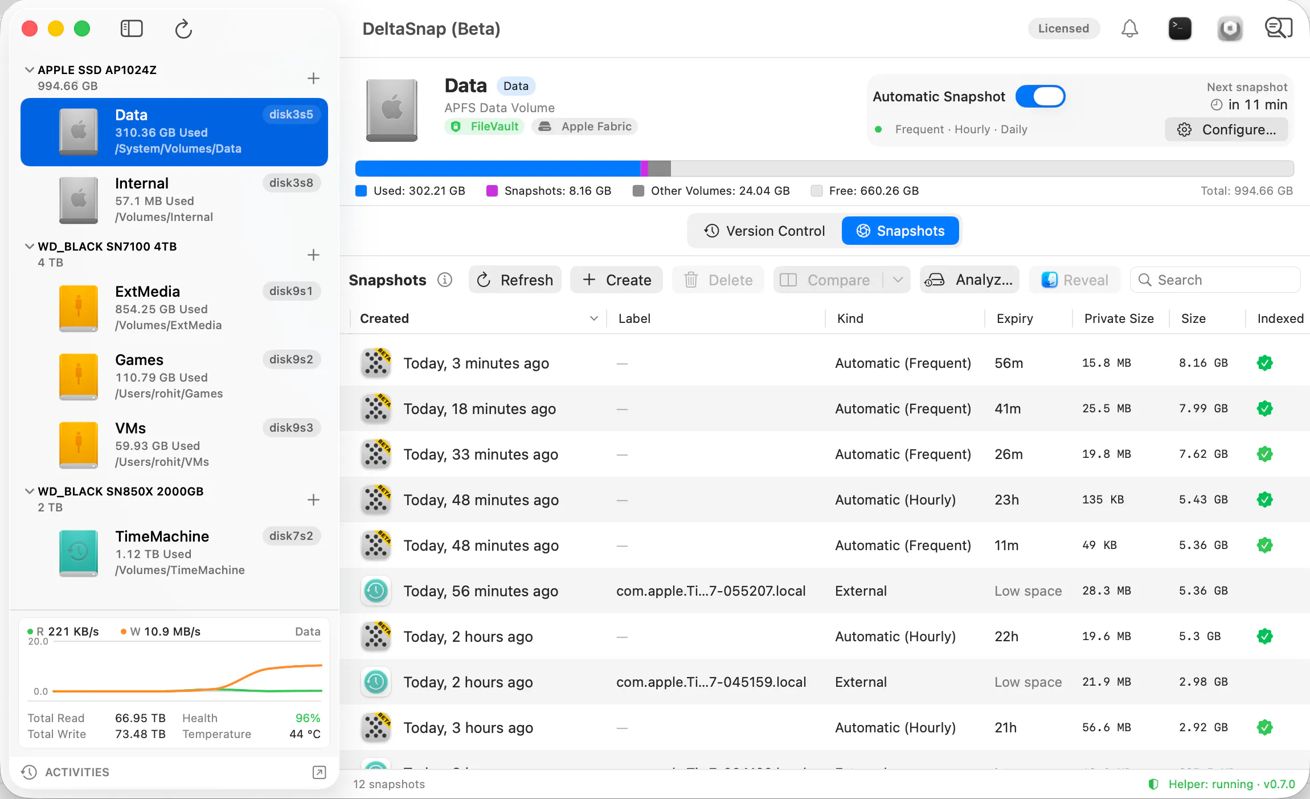Turn off the Automatic Snapshot switch

click(1040, 96)
